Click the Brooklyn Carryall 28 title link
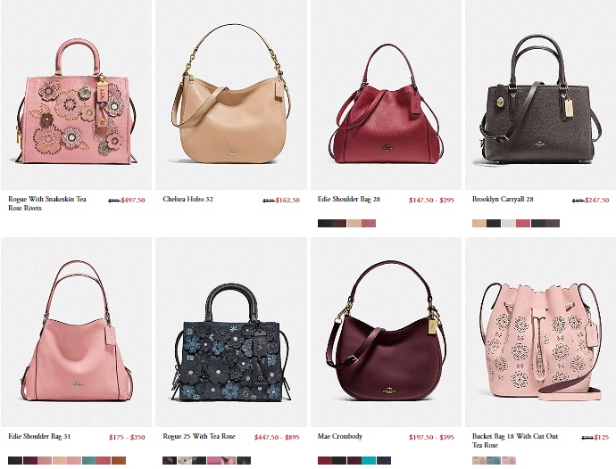The image size is (616, 469). (x=503, y=199)
